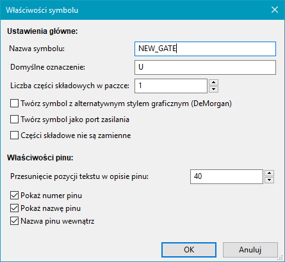This screenshot has height=262, width=285.
Task: Focus the Domyślne oznaczenie field
Action: (x=205, y=67)
